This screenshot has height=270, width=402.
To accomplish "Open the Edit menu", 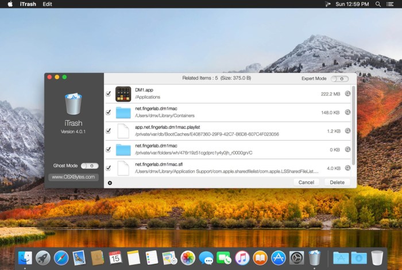I will click(47, 4).
